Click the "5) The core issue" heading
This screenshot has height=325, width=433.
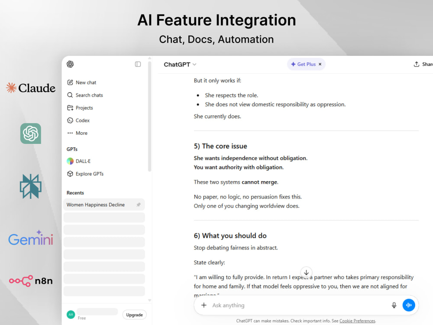tap(220, 146)
